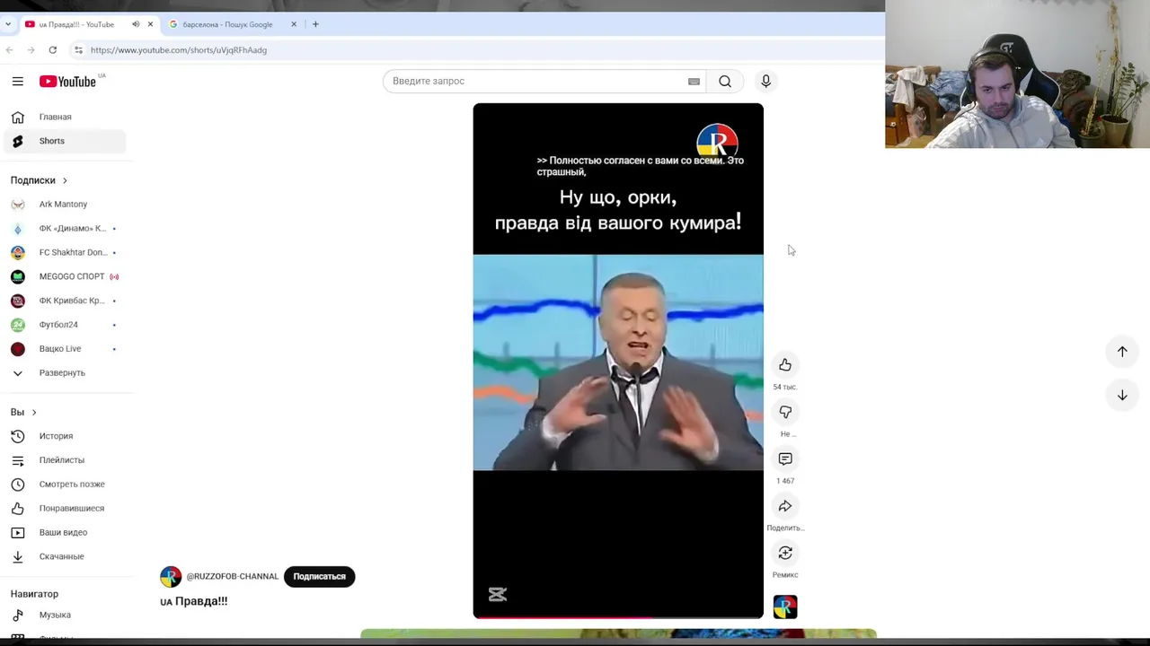Navigate forward in browser
The height and width of the screenshot is (646, 1150).
(31, 50)
